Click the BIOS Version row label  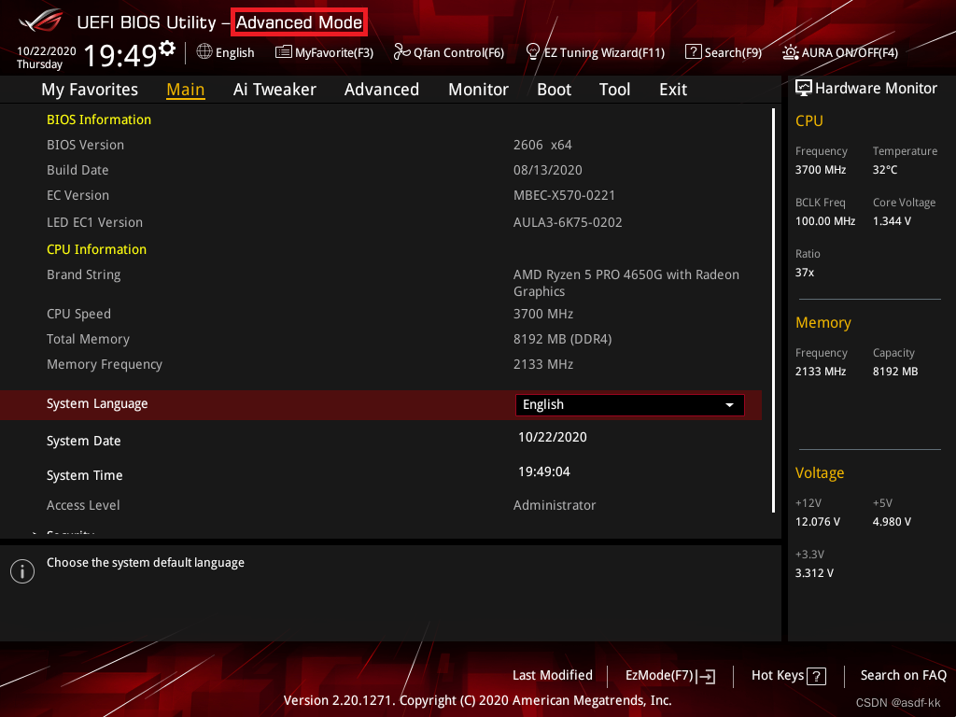85,145
